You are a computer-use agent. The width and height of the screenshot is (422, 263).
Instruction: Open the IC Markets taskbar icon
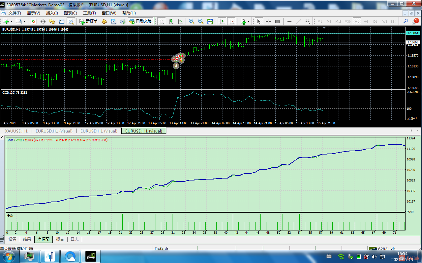click(91, 256)
